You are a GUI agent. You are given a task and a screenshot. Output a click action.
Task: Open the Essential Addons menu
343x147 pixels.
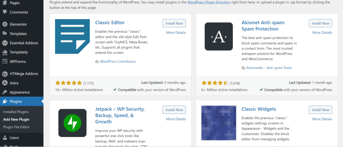pyautogui.click(x=24, y=43)
